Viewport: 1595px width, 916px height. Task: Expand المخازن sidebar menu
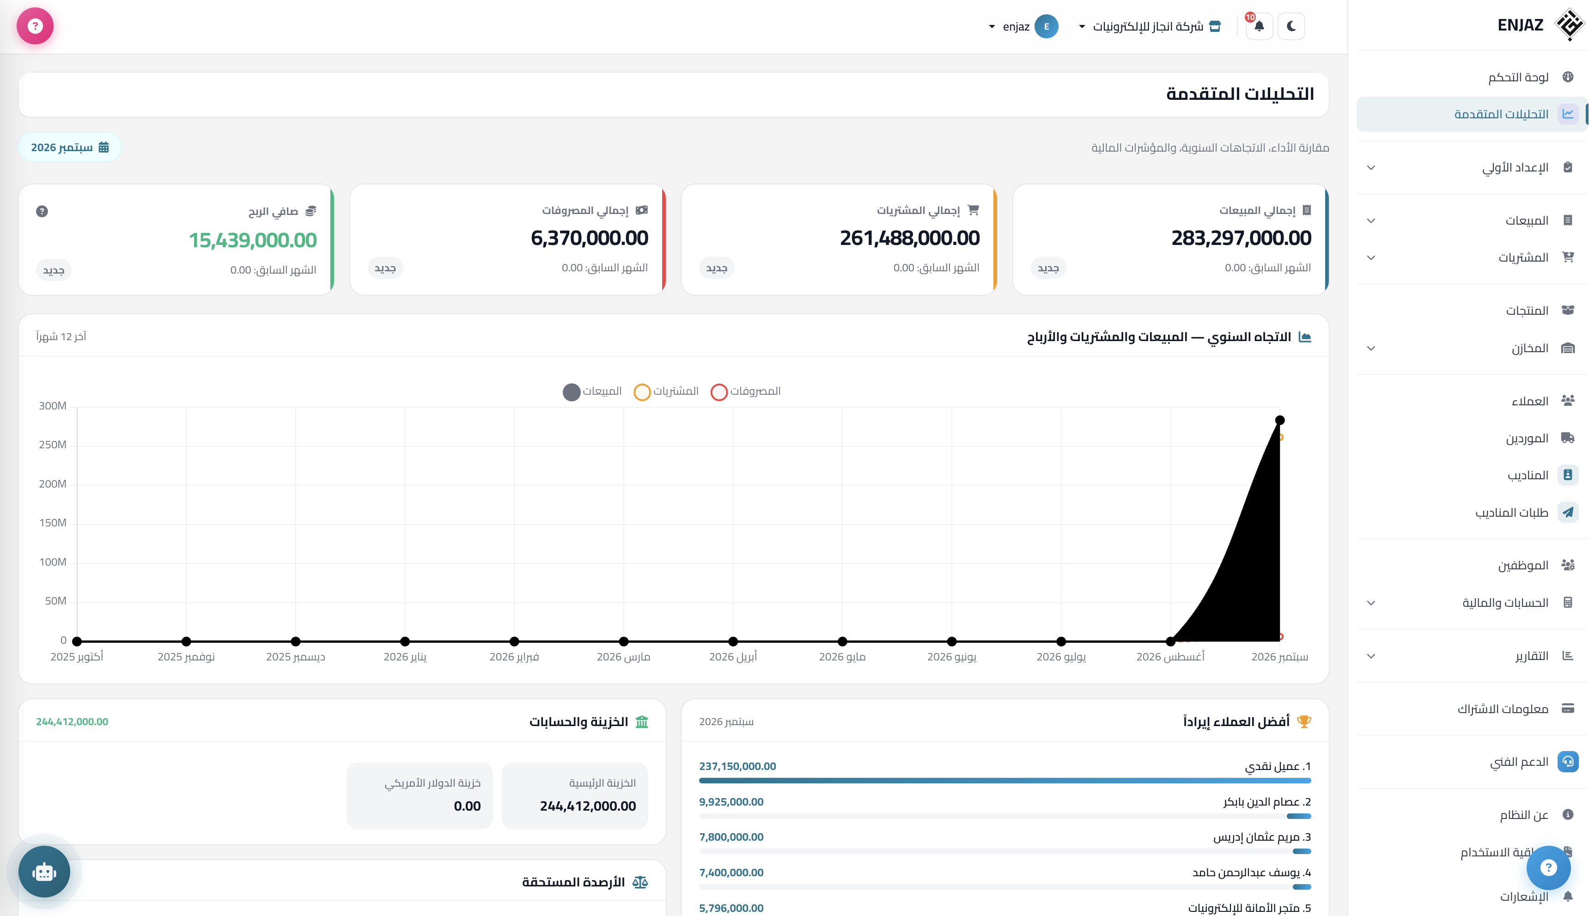click(x=1472, y=348)
